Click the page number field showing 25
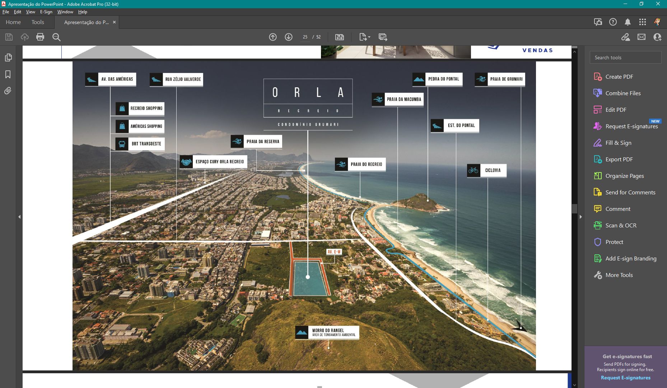Image resolution: width=667 pixels, height=388 pixels. point(305,37)
